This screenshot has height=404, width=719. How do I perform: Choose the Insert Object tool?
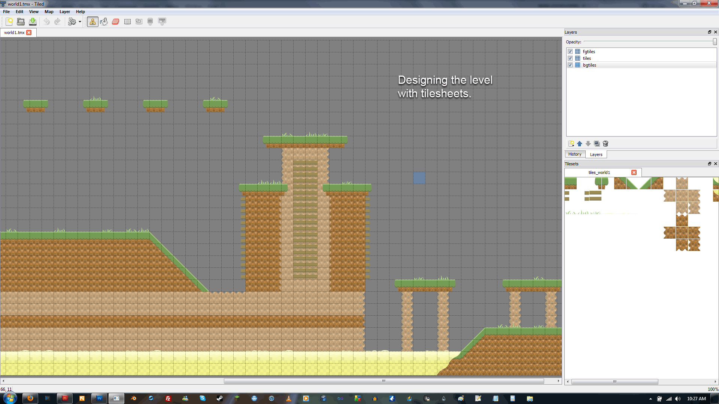pos(150,22)
